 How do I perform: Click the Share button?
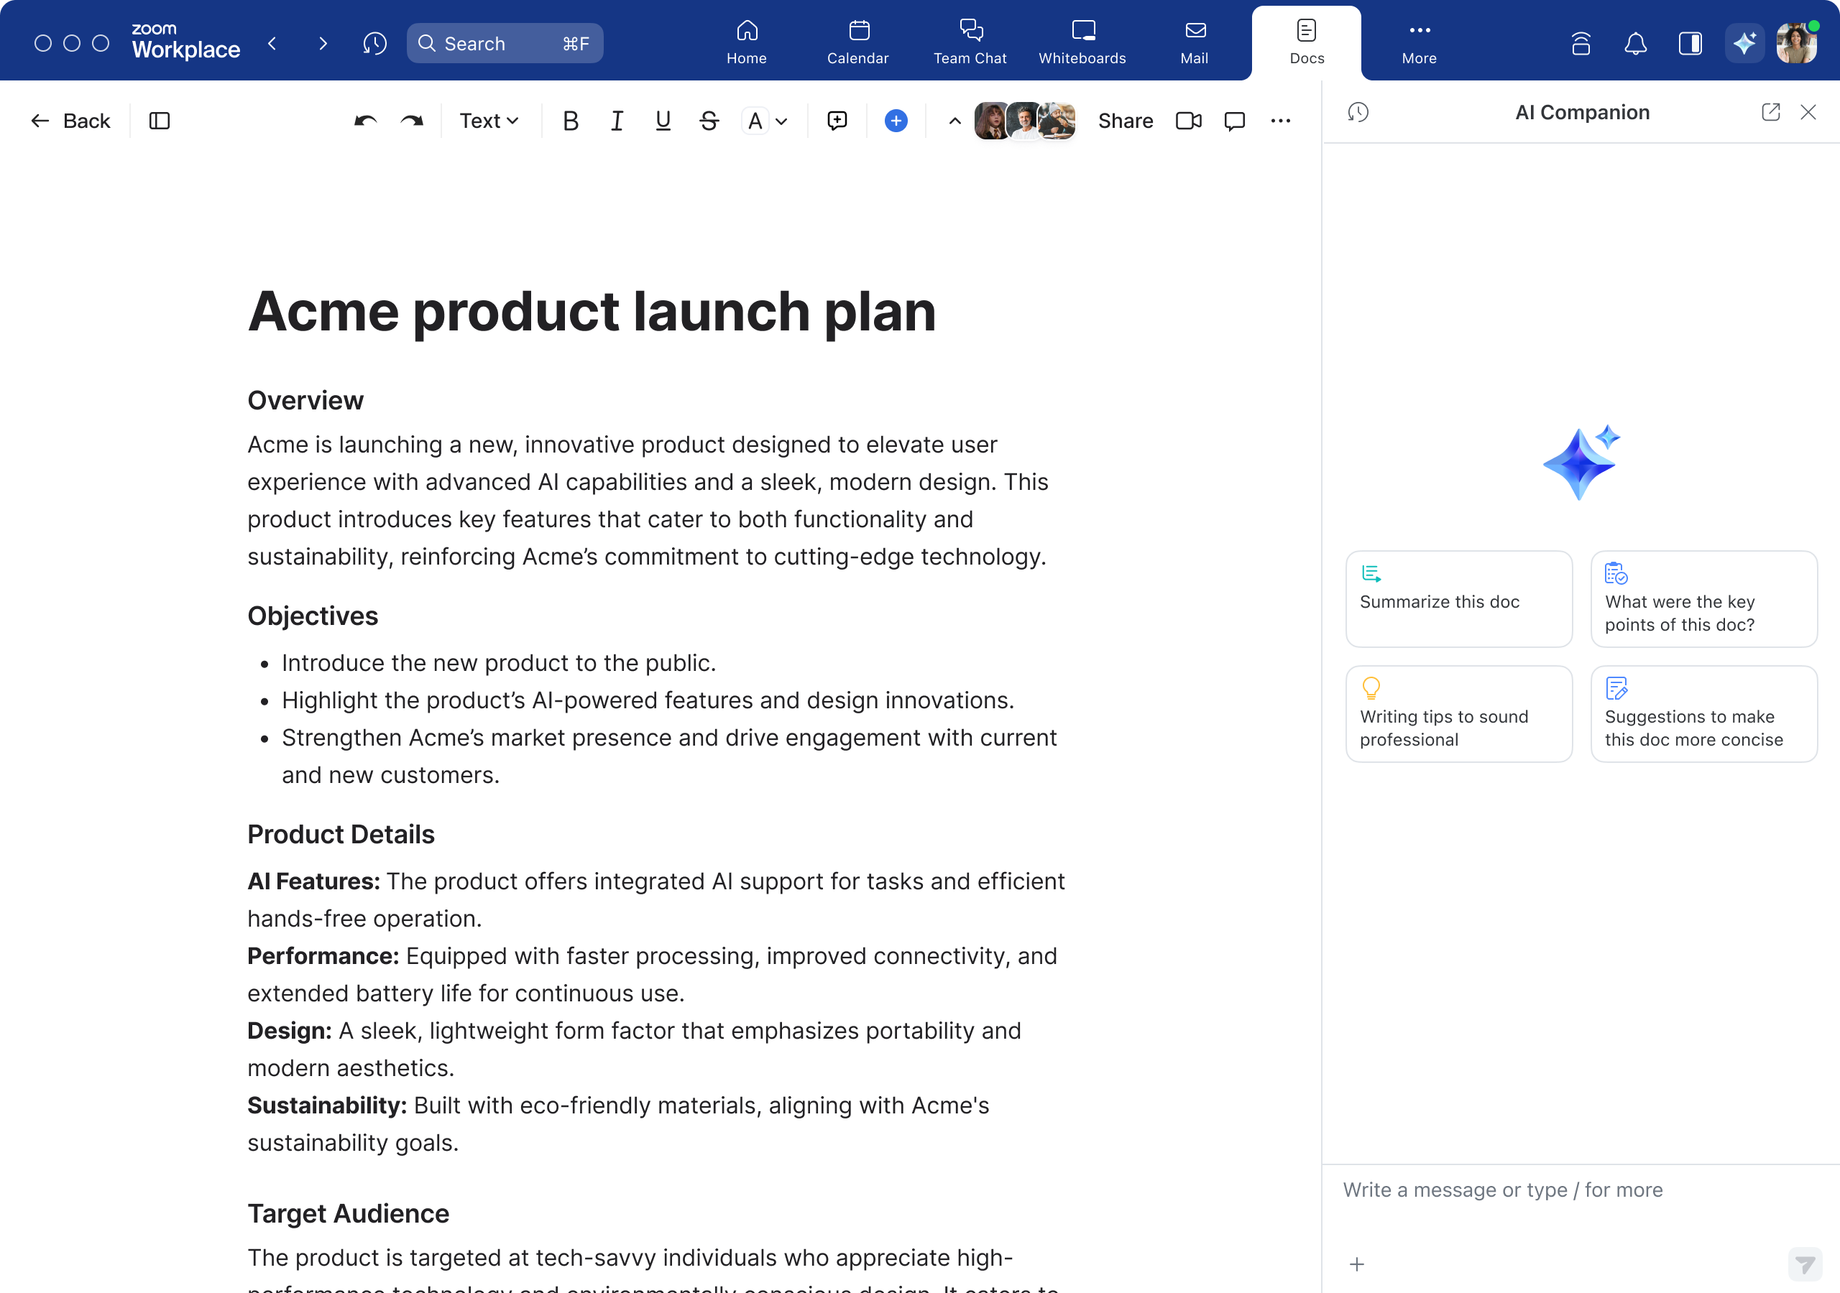coord(1125,121)
